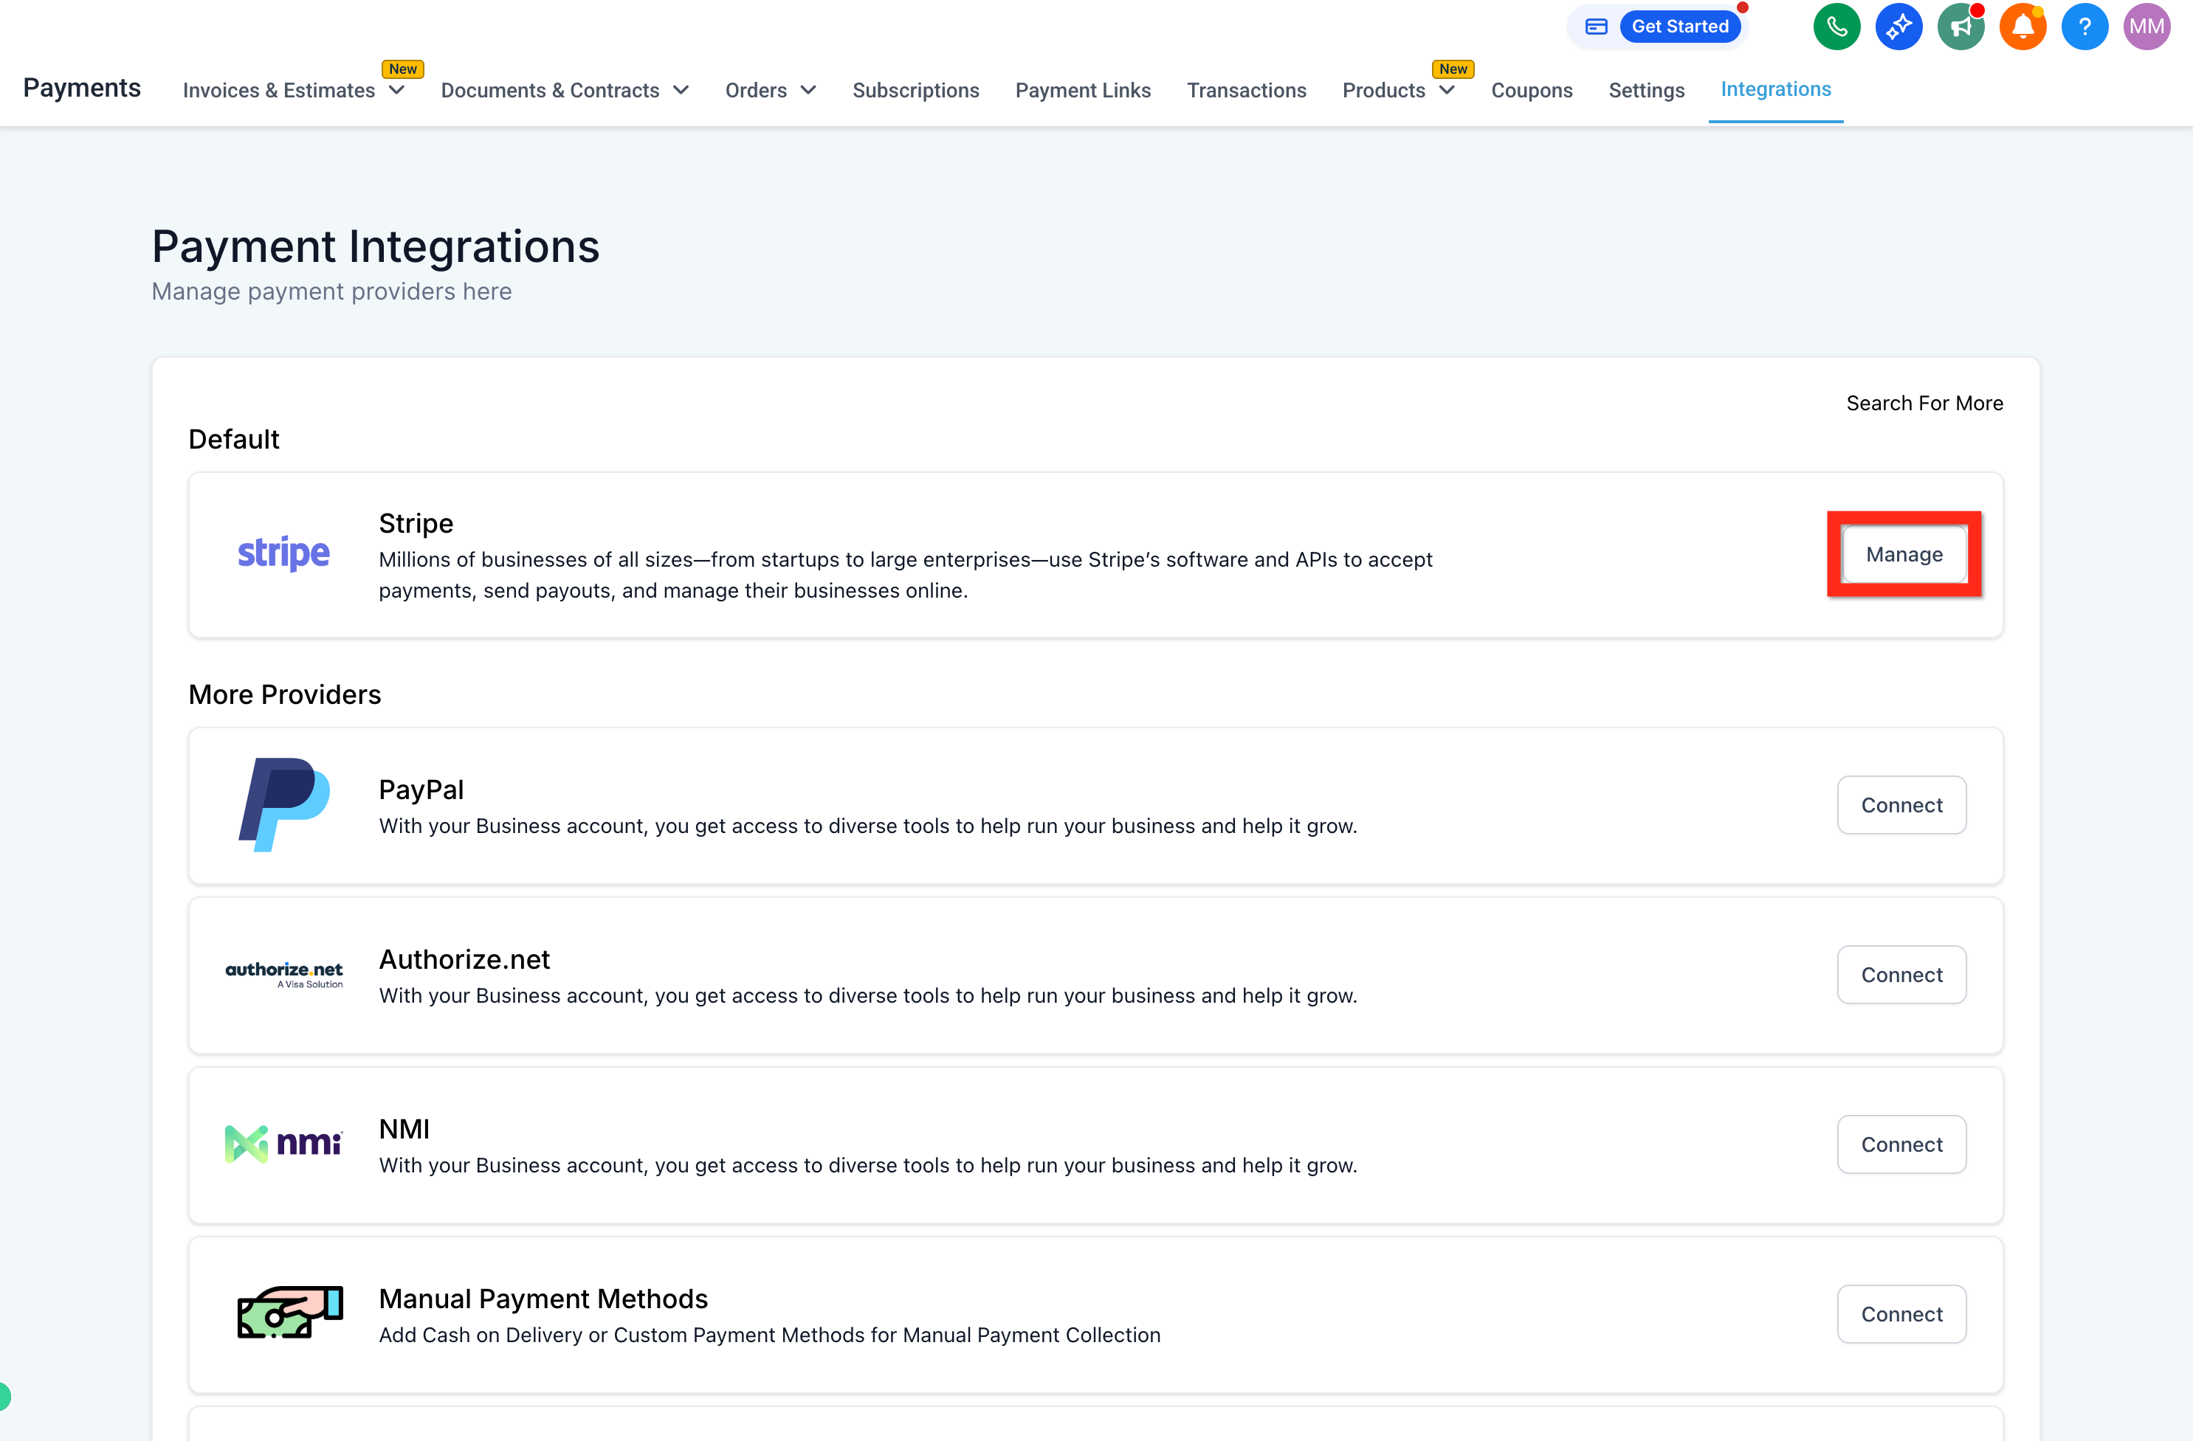Open the green phone dialer icon
Viewport: 2193px width, 1441px height.
pyautogui.click(x=1836, y=27)
